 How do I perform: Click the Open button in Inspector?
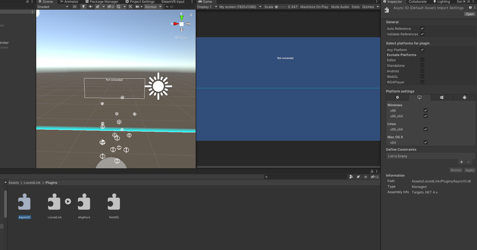point(470,14)
